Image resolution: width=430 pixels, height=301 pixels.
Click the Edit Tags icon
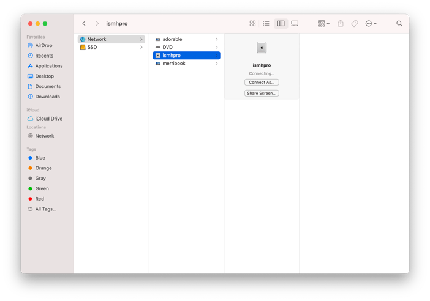[x=355, y=24]
